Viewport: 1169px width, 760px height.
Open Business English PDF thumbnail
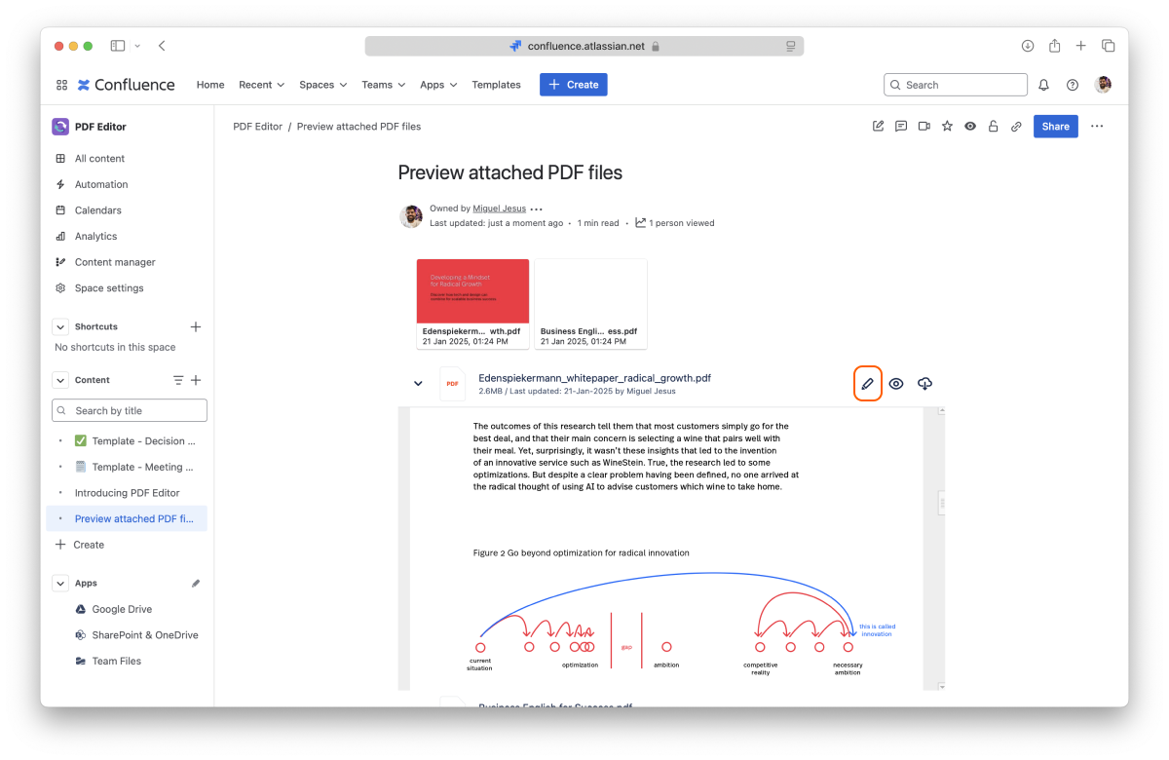[x=590, y=303]
